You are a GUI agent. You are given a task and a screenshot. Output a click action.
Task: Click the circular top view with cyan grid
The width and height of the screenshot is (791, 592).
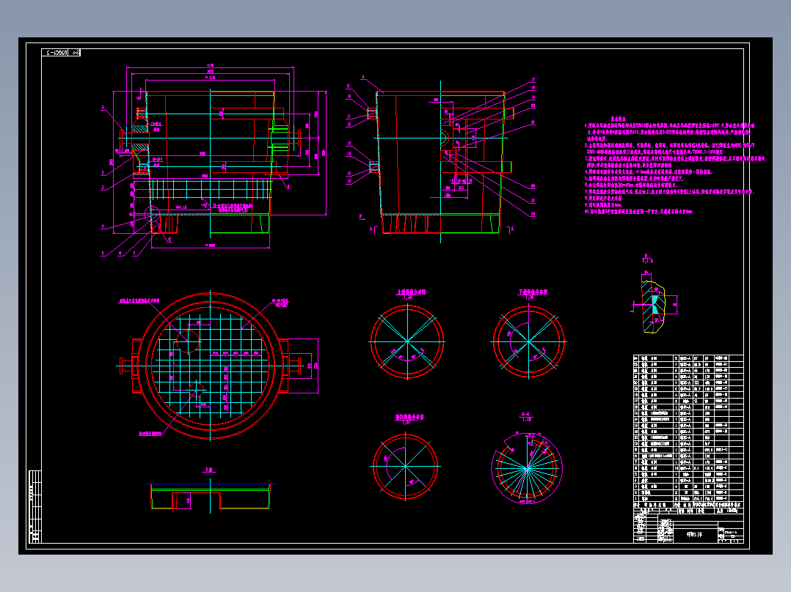coord(211,366)
